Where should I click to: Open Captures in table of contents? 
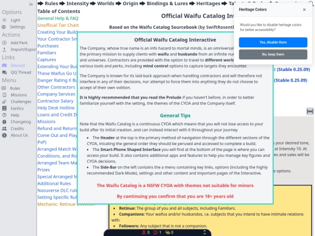coord(47,59)
